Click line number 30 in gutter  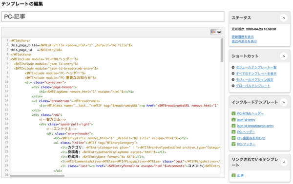[x=6, y=175]
